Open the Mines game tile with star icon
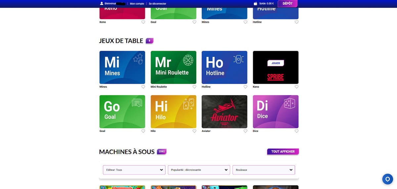 coord(122,67)
